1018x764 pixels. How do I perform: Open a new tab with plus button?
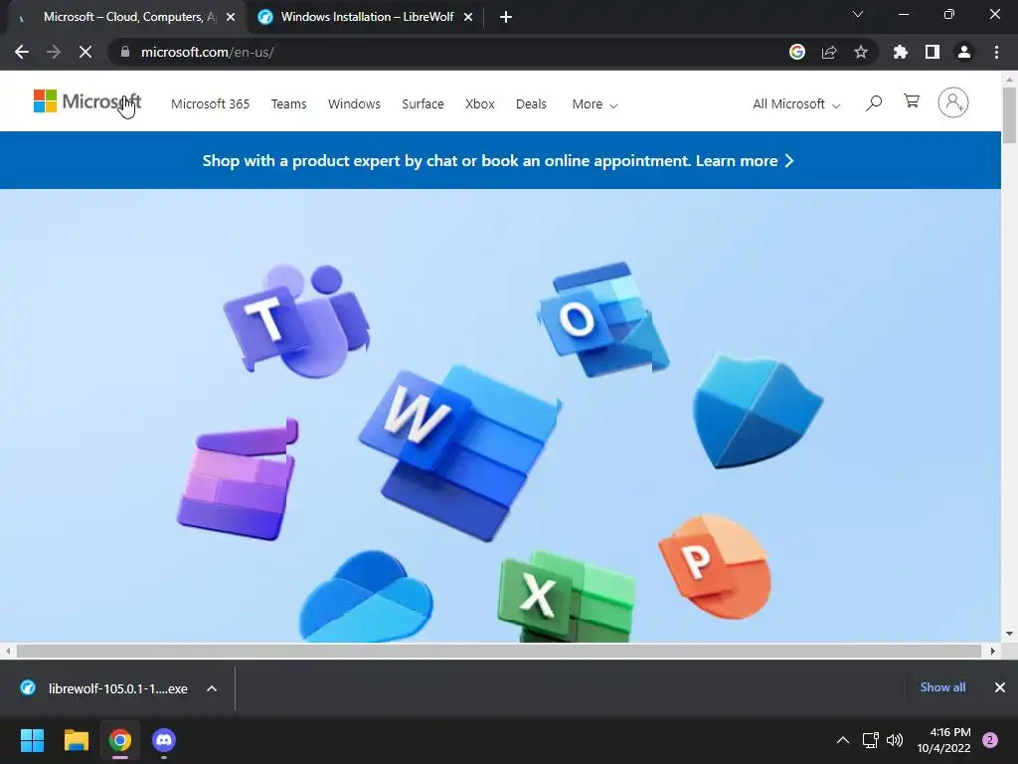506,17
